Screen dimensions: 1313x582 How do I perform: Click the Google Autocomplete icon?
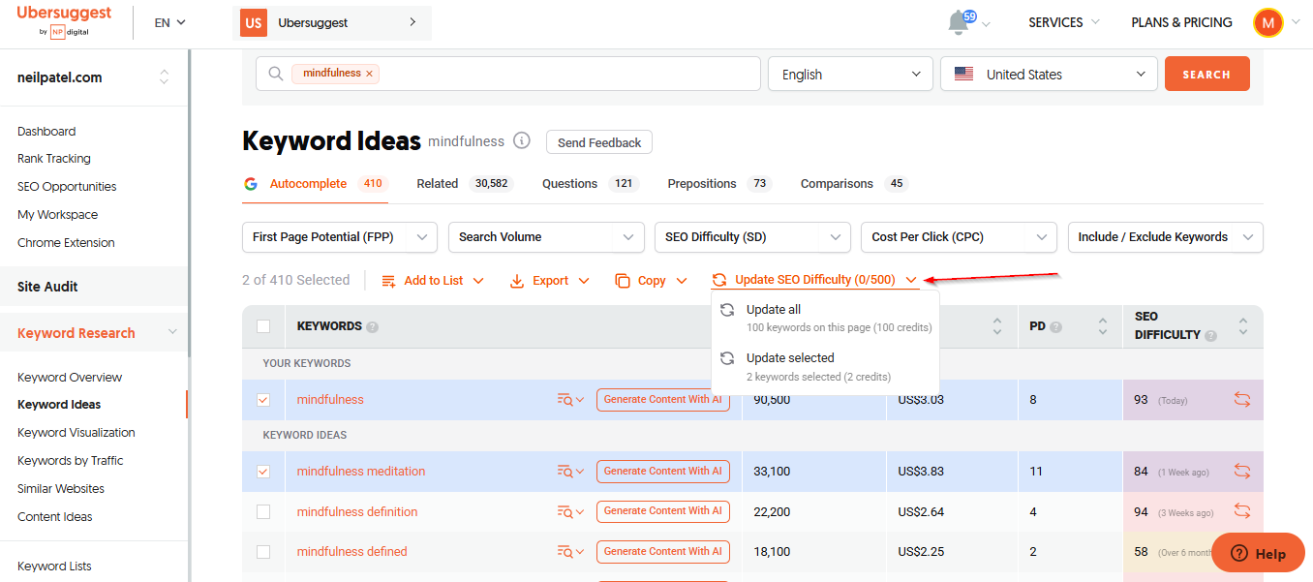coord(251,183)
